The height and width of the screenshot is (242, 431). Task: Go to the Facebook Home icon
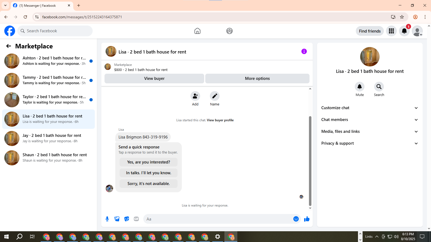197,31
